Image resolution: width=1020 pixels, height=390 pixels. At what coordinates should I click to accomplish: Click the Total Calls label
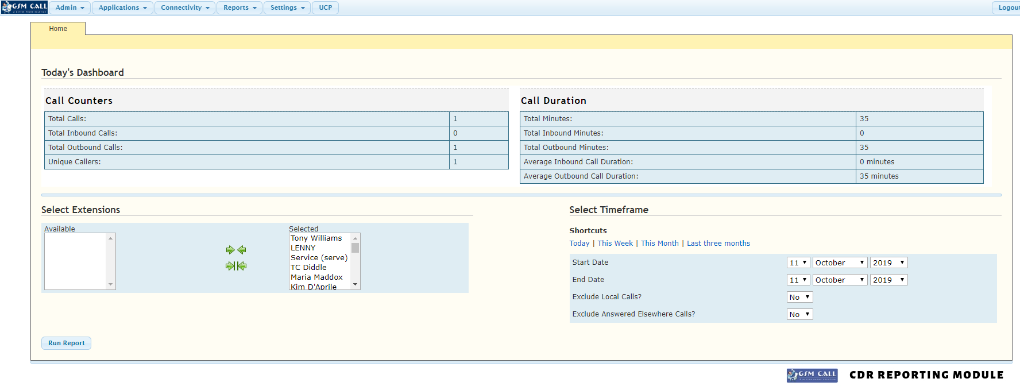pyautogui.click(x=67, y=119)
